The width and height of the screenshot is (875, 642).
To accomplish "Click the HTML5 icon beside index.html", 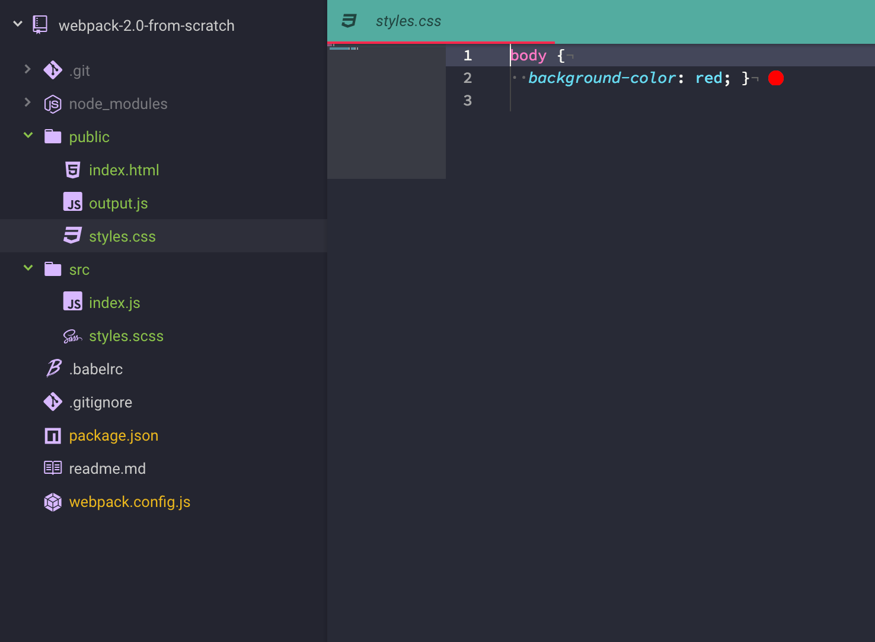I will pyautogui.click(x=72, y=169).
